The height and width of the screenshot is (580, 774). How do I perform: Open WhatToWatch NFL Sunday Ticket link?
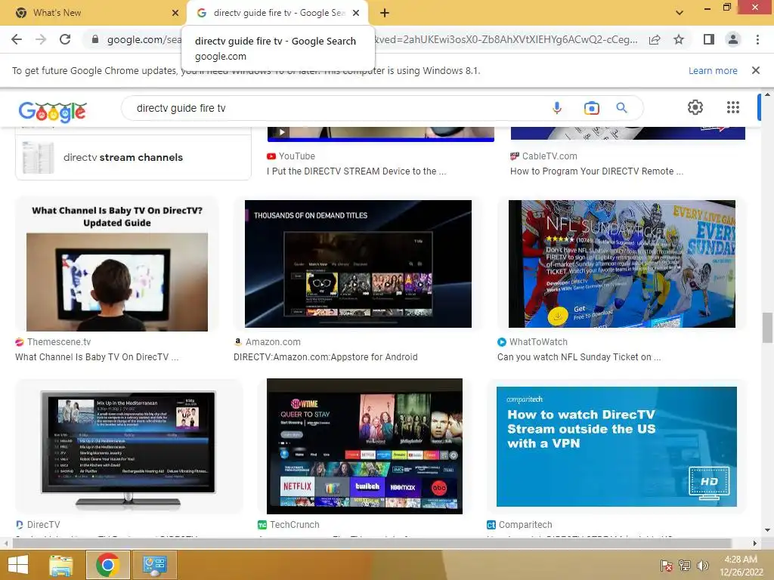click(x=579, y=357)
